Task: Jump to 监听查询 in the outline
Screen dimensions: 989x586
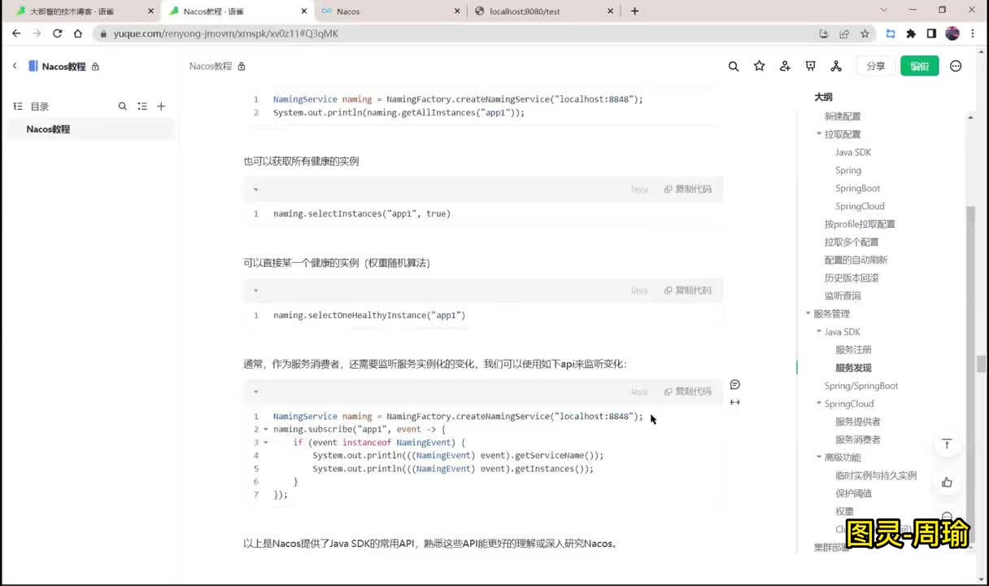Action: (x=843, y=295)
